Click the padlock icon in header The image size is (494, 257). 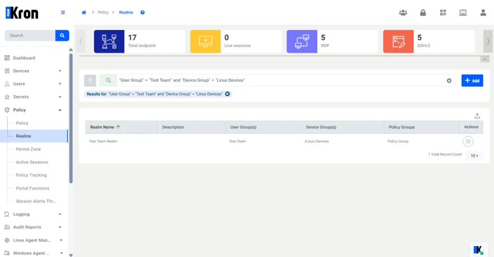click(x=423, y=13)
